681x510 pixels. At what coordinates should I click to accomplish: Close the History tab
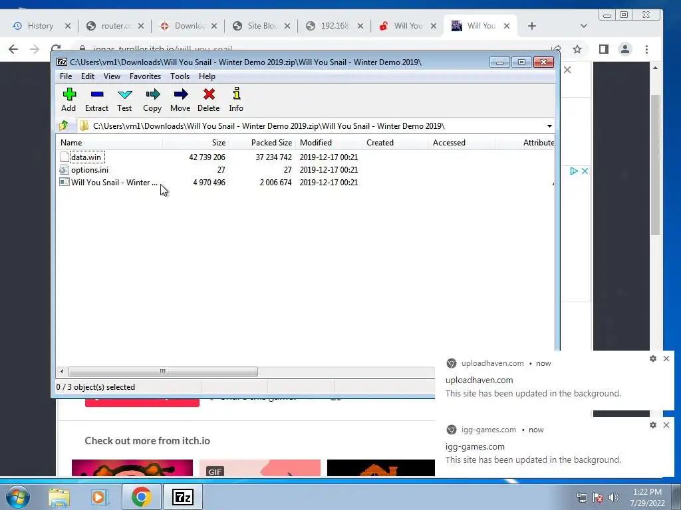(67, 26)
